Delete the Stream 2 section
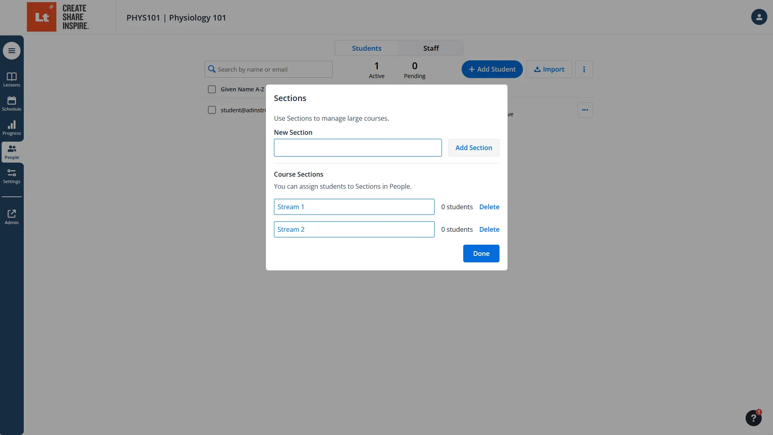This screenshot has width=773, height=435. click(x=489, y=229)
